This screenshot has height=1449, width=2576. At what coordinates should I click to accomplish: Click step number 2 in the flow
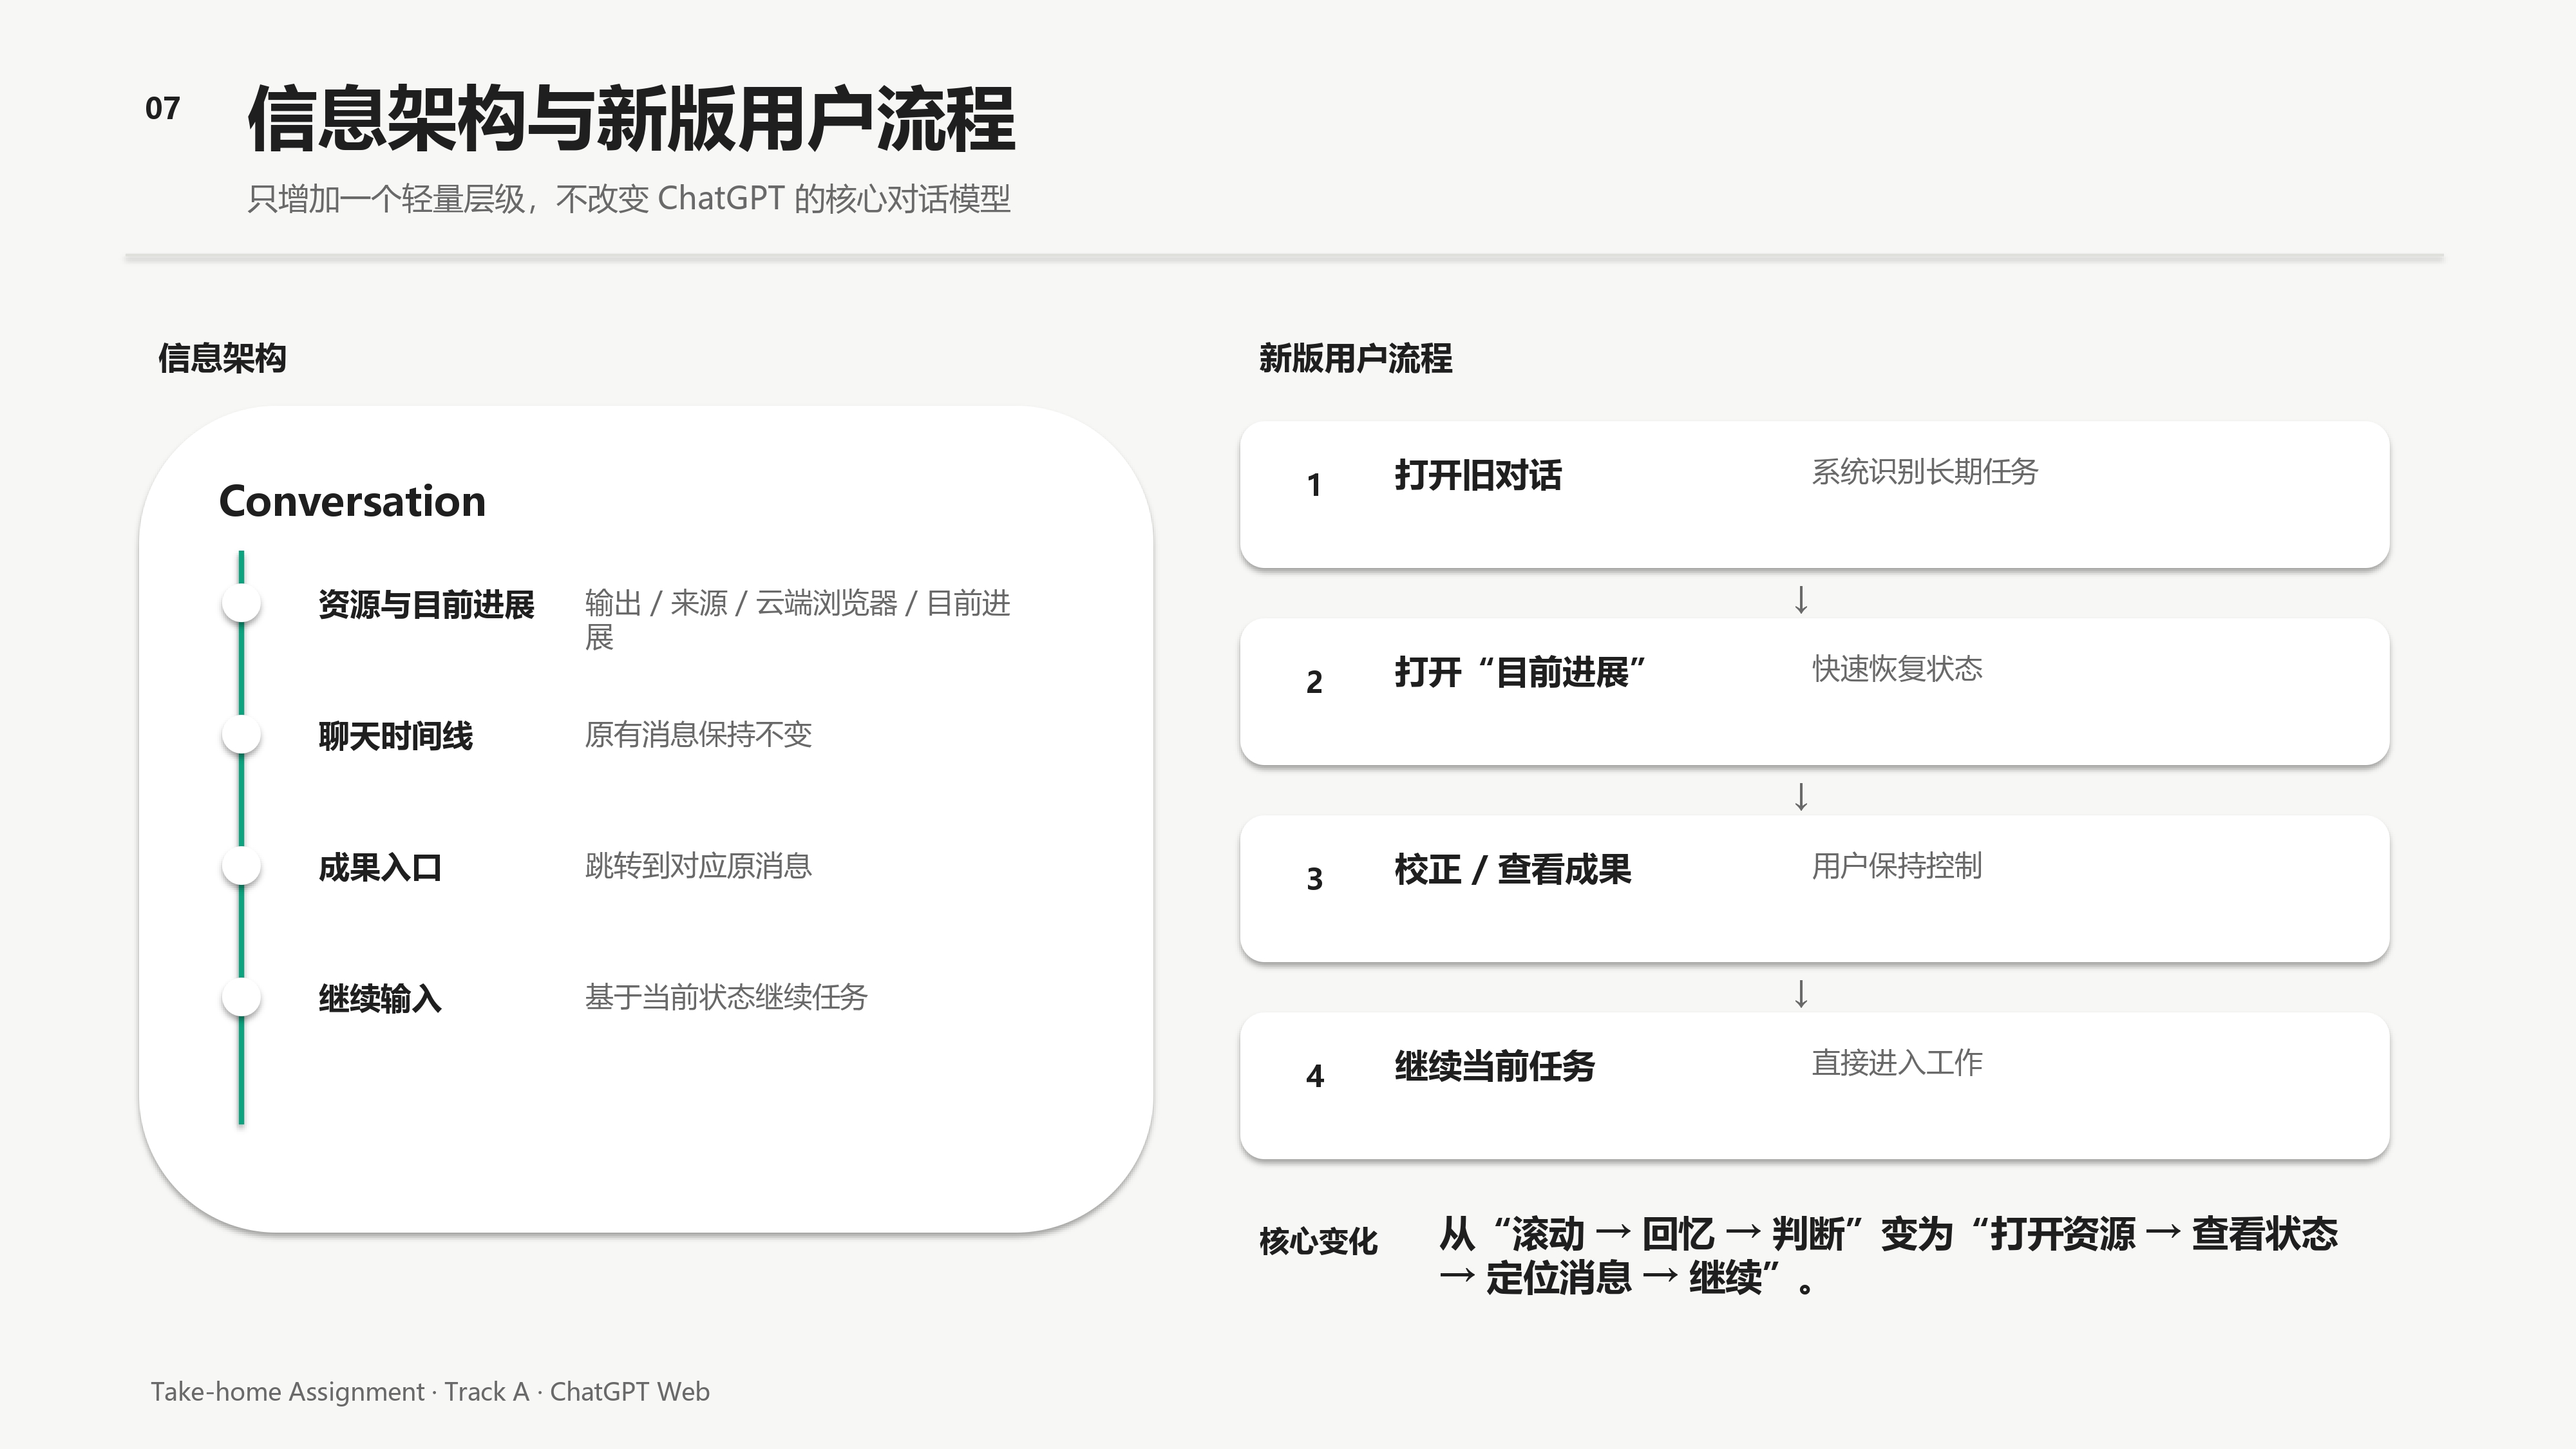point(1314,682)
